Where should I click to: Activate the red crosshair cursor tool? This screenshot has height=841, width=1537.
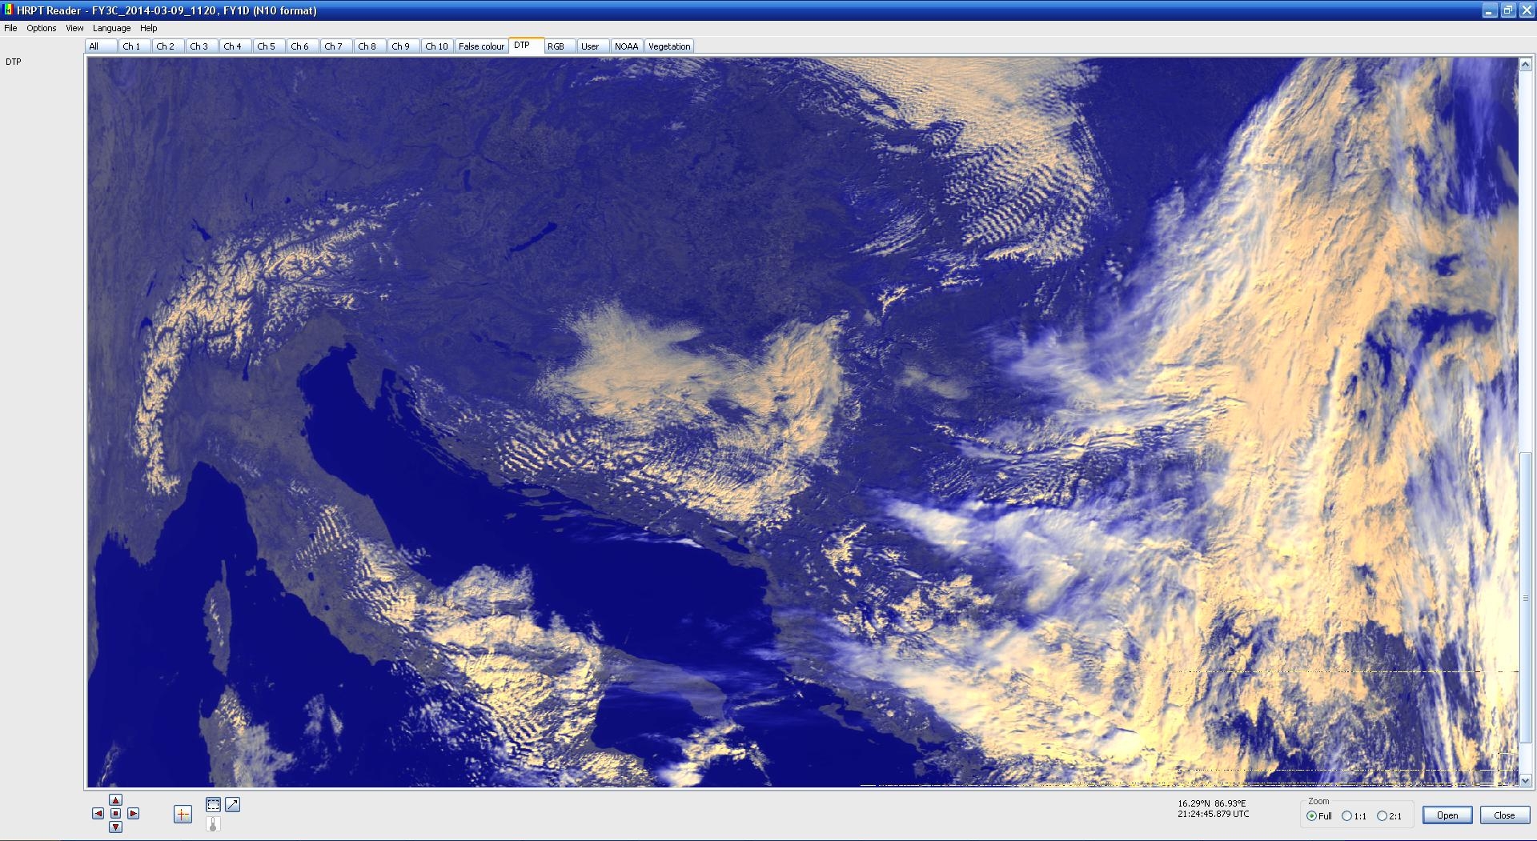click(183, 815)
